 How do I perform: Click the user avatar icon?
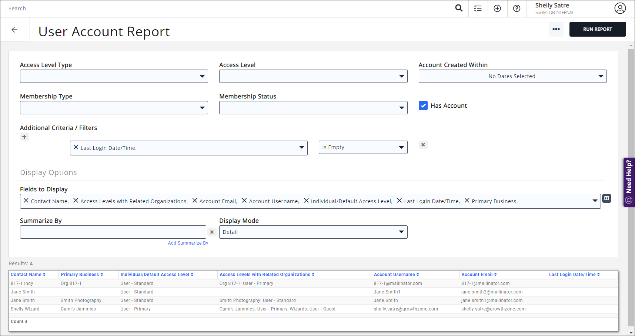coord(620,8)
